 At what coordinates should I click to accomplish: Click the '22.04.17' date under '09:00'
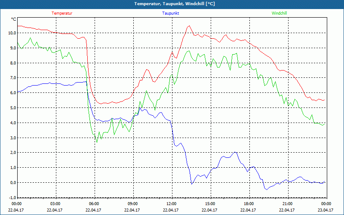click(132, 210)
